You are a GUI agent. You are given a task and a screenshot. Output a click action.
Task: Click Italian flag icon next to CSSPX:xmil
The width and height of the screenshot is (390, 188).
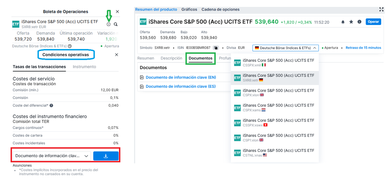(x=264, y=65)
